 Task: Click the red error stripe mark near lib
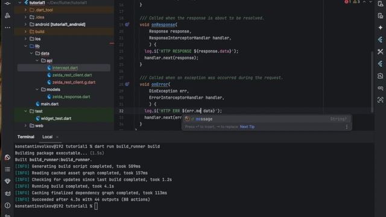(112, 43)
